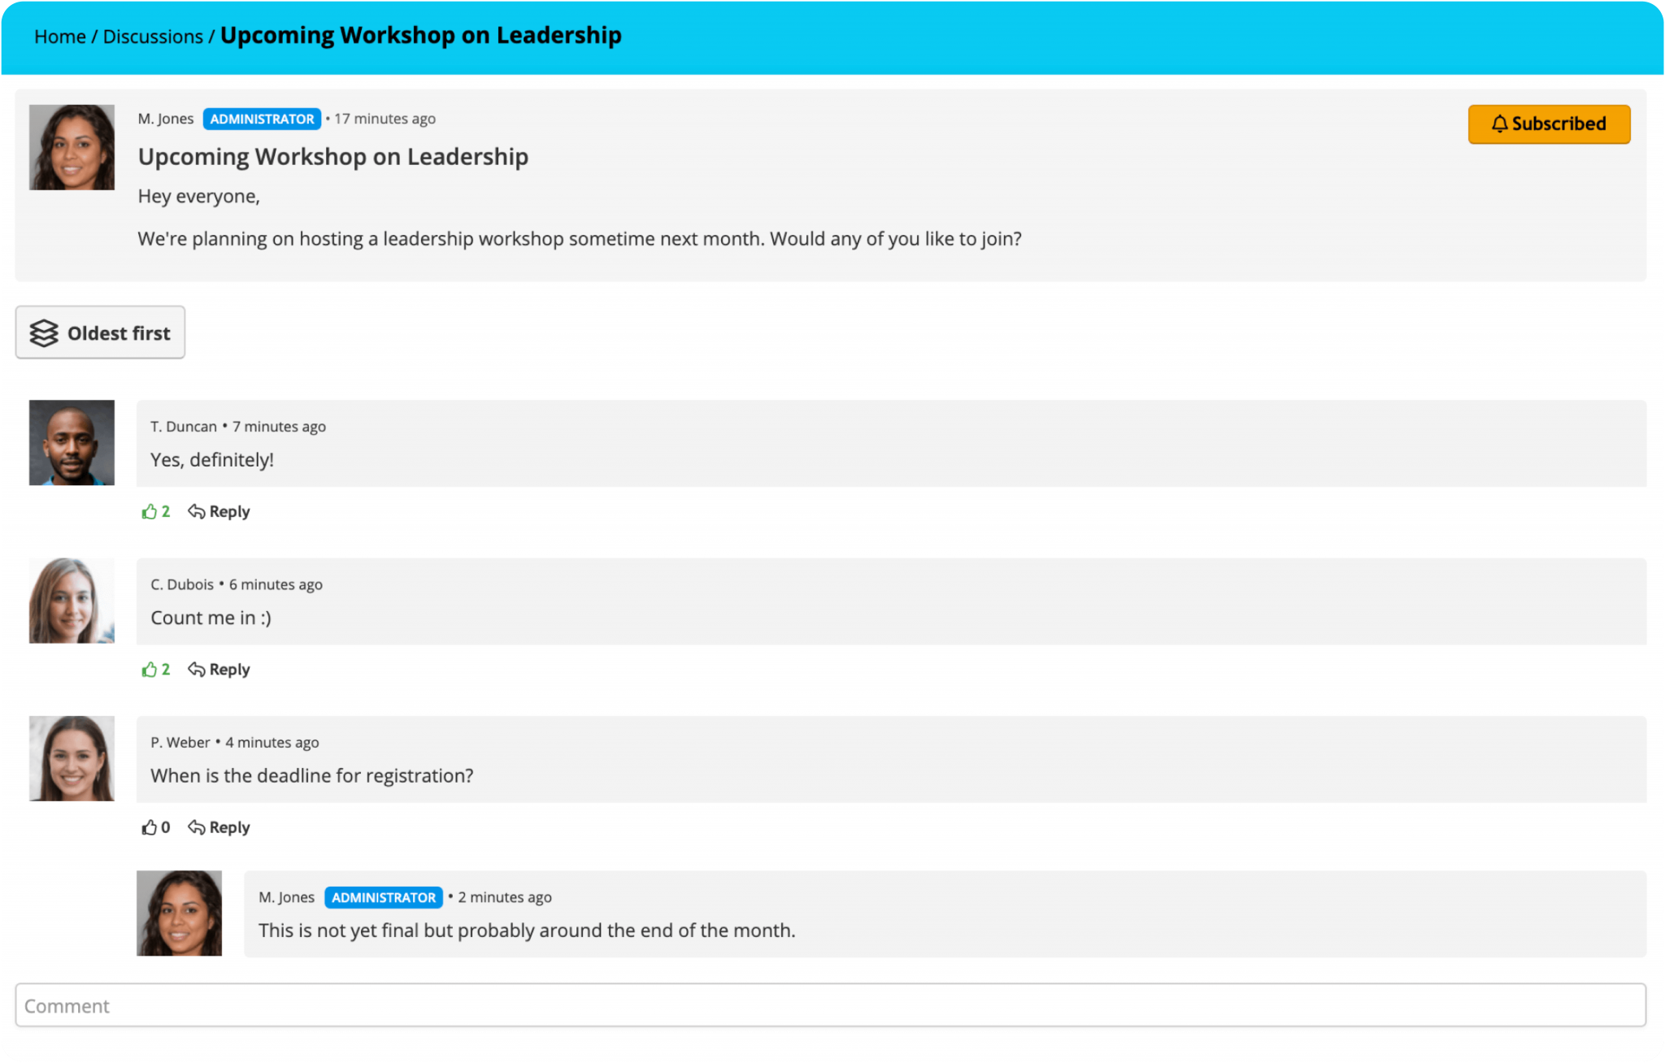Toggle the Subscribed state for this discussion

(x=1548, y=124)
